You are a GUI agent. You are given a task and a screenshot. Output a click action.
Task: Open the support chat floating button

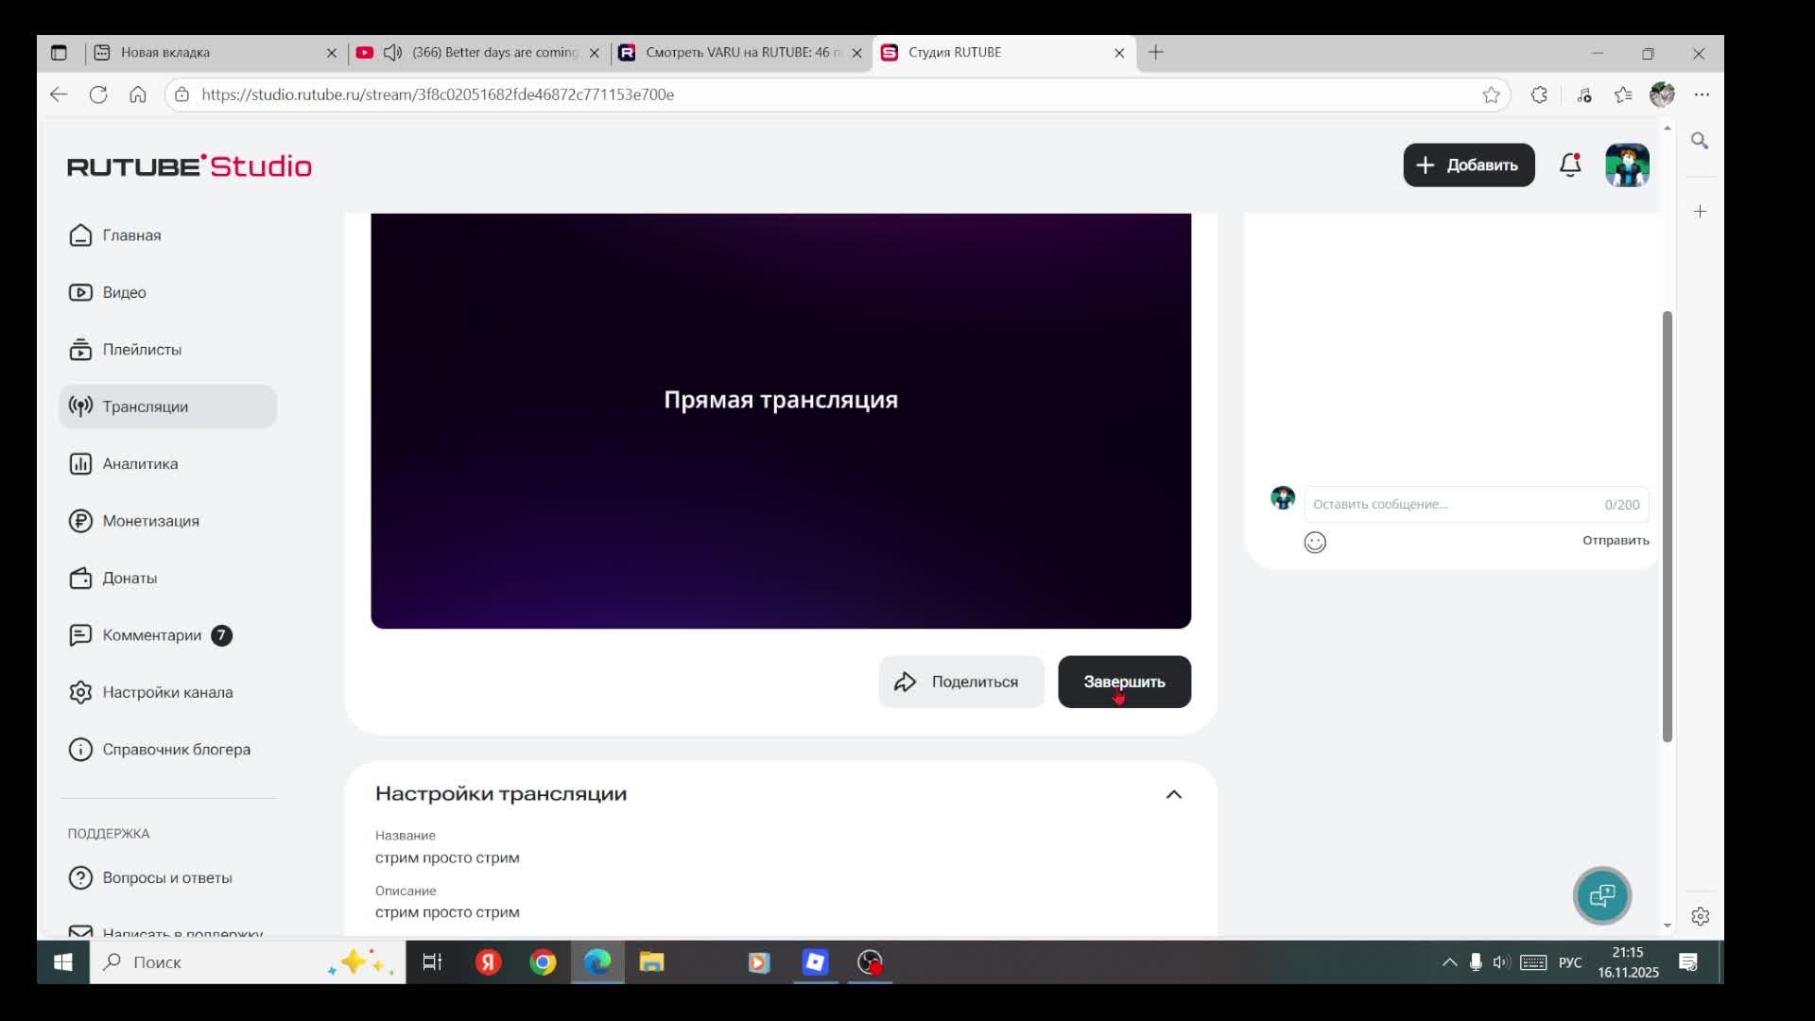point(1602,895)
